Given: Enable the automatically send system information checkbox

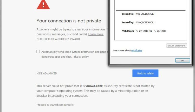Looking at the screenshot, I should pyautogui.click(x=38, y=52).
